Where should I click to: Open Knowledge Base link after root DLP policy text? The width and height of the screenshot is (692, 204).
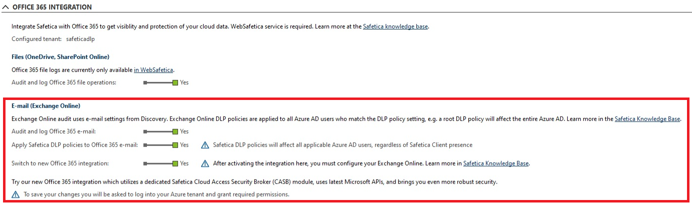click(647, 119)
